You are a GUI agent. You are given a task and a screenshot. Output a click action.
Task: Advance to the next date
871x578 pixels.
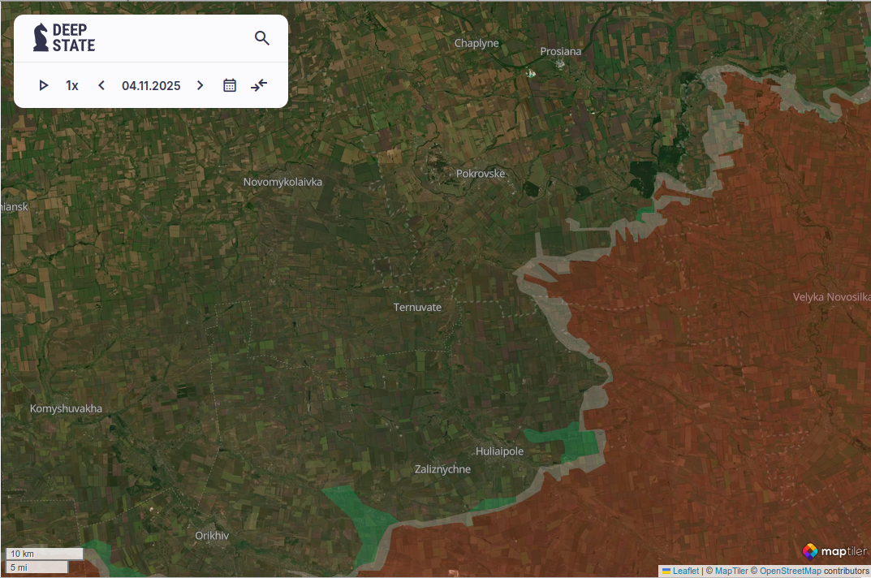click(x=201, y=85)
